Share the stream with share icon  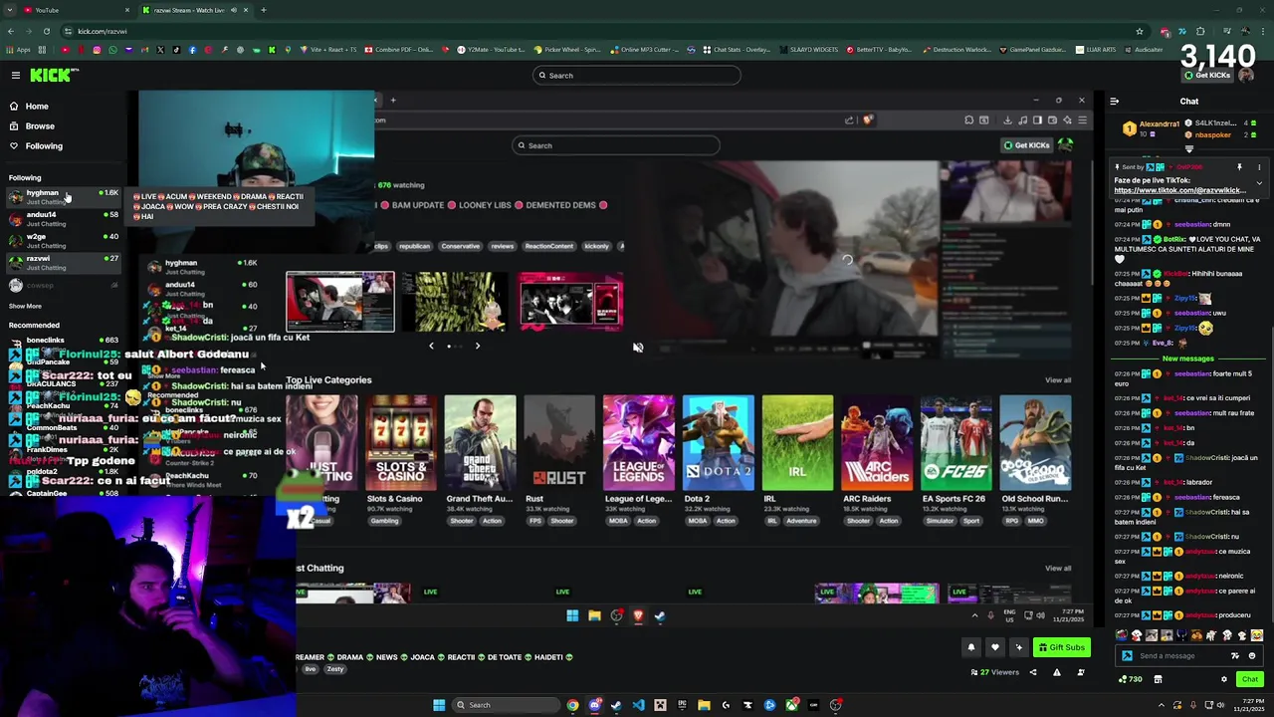coord(1032,672)
